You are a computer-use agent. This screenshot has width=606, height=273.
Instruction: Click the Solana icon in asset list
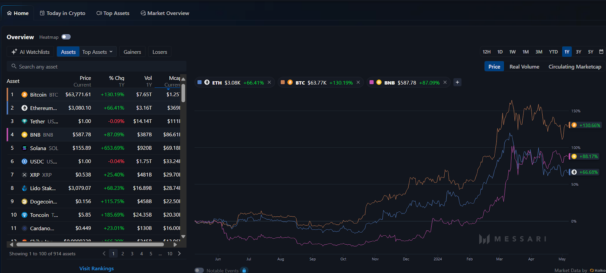(24, 148)
